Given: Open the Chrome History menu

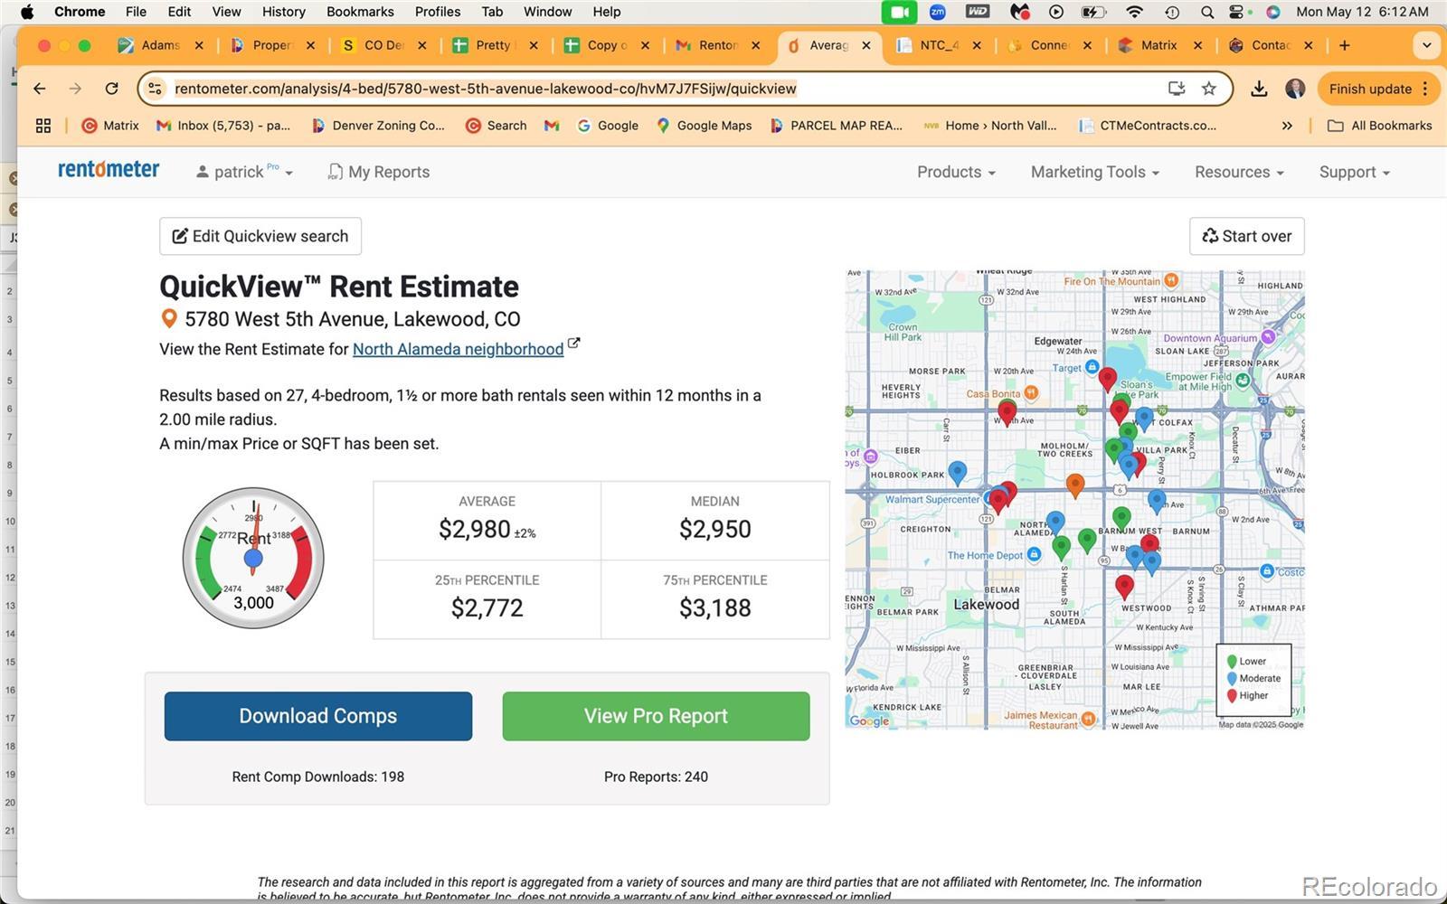Looking at the screenshot, I should 283,12.
